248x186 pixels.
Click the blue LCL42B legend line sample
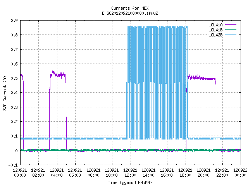[231, 35]
